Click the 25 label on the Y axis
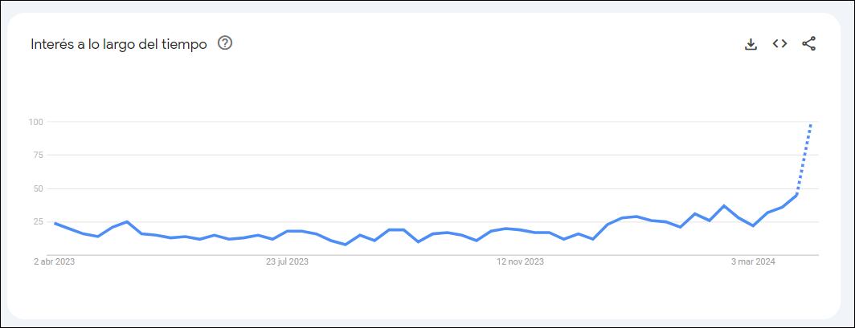Viewport: 855px width, 328px height. (x=37, y=222)
